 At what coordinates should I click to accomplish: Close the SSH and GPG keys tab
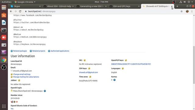[139, 6]
